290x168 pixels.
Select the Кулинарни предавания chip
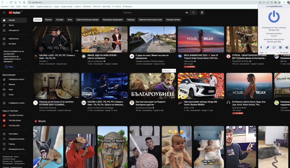pyautogui.click(x=113, y=20)
